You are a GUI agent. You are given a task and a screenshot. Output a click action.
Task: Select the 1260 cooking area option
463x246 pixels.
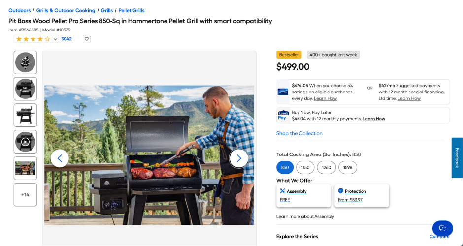[326, 167]
